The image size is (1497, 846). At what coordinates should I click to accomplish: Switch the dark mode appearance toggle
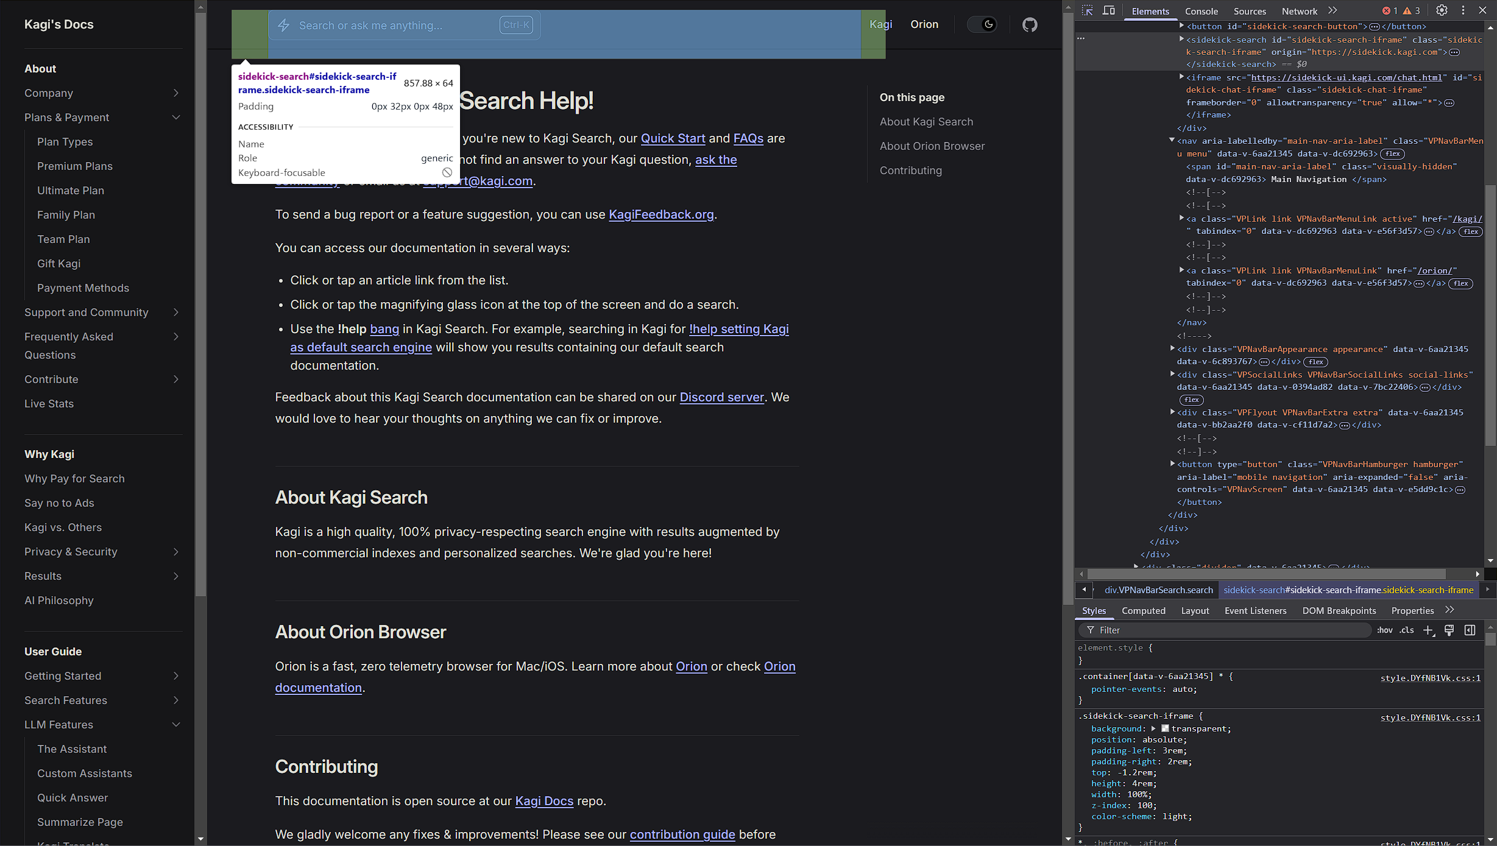(982, 25)
